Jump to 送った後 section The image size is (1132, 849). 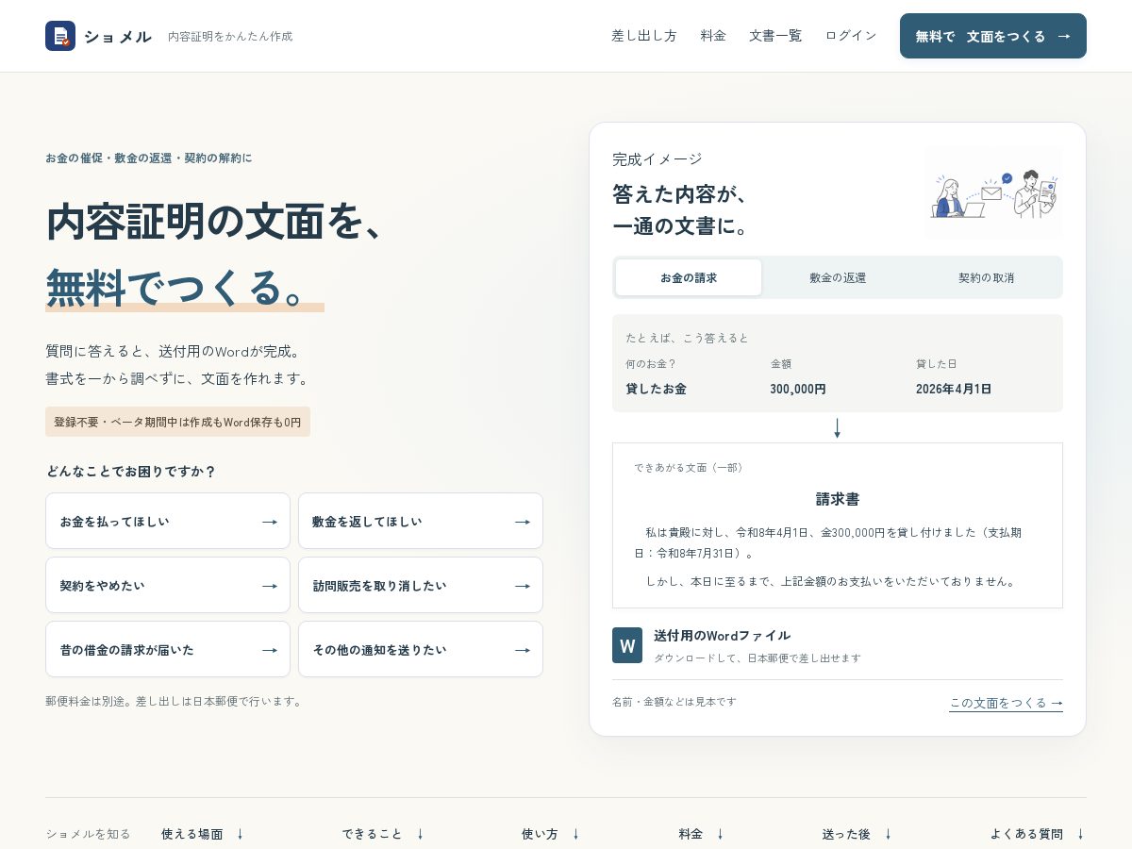tap(857, 834)
